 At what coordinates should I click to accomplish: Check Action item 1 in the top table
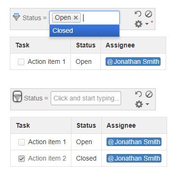click(x=21, y=62)
